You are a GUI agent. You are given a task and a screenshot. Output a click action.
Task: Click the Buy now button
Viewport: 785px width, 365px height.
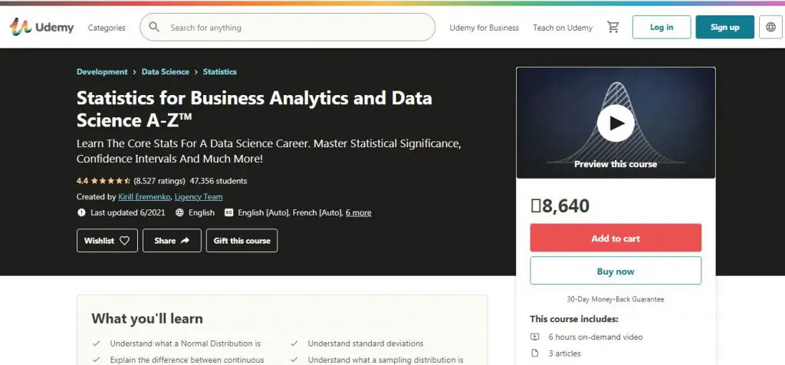click(x=616, y=271)
